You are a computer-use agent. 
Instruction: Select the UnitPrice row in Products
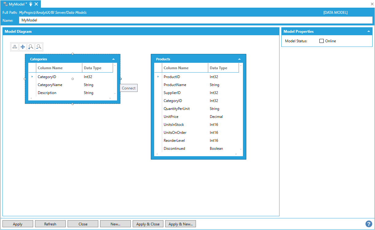click(171, 117)
